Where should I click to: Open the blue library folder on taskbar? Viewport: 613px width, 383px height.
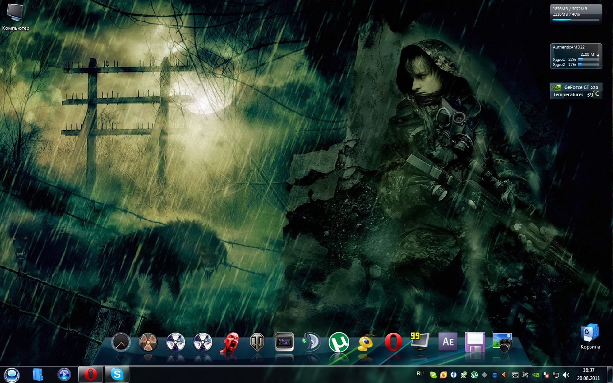click(x=38, y=374)
